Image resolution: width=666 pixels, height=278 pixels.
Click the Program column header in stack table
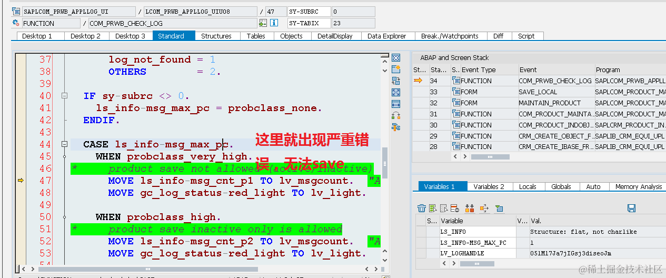tap(630, 69)
